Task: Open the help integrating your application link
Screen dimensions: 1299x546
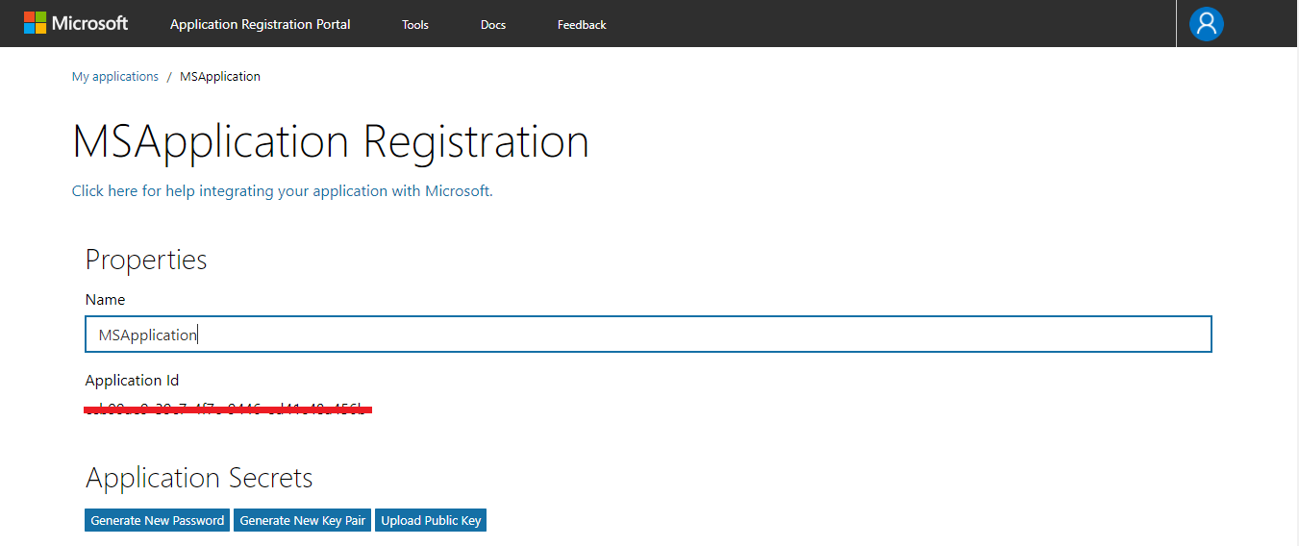Action: tap(282, 191)
